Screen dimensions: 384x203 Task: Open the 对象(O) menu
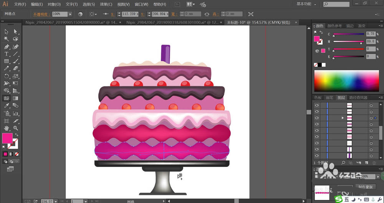(54, 4)
